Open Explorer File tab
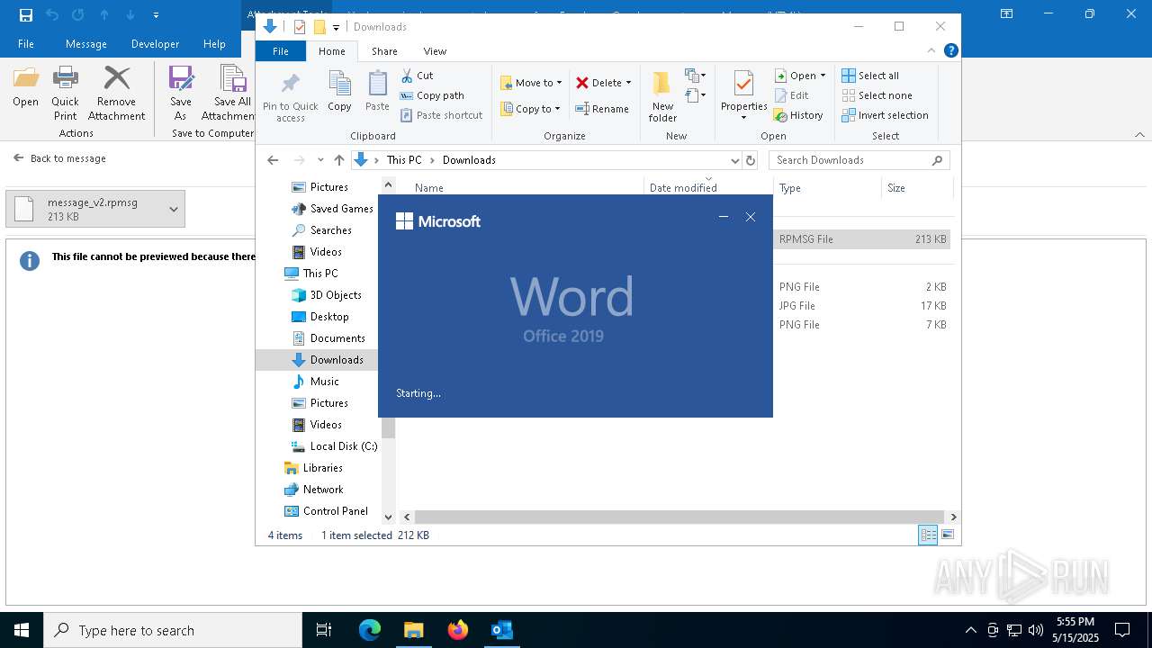 coord(281,51)
